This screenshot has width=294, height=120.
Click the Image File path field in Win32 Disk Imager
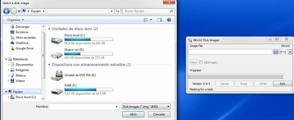pyautogui.click(x=230, y=52)
